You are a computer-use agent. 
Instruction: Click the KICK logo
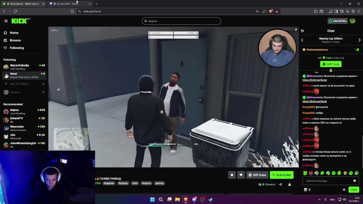tap(20, 21)
